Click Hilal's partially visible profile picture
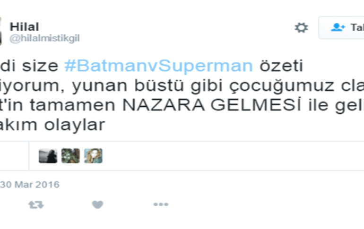Screen dimensions: 364x229 pos(0,31)
